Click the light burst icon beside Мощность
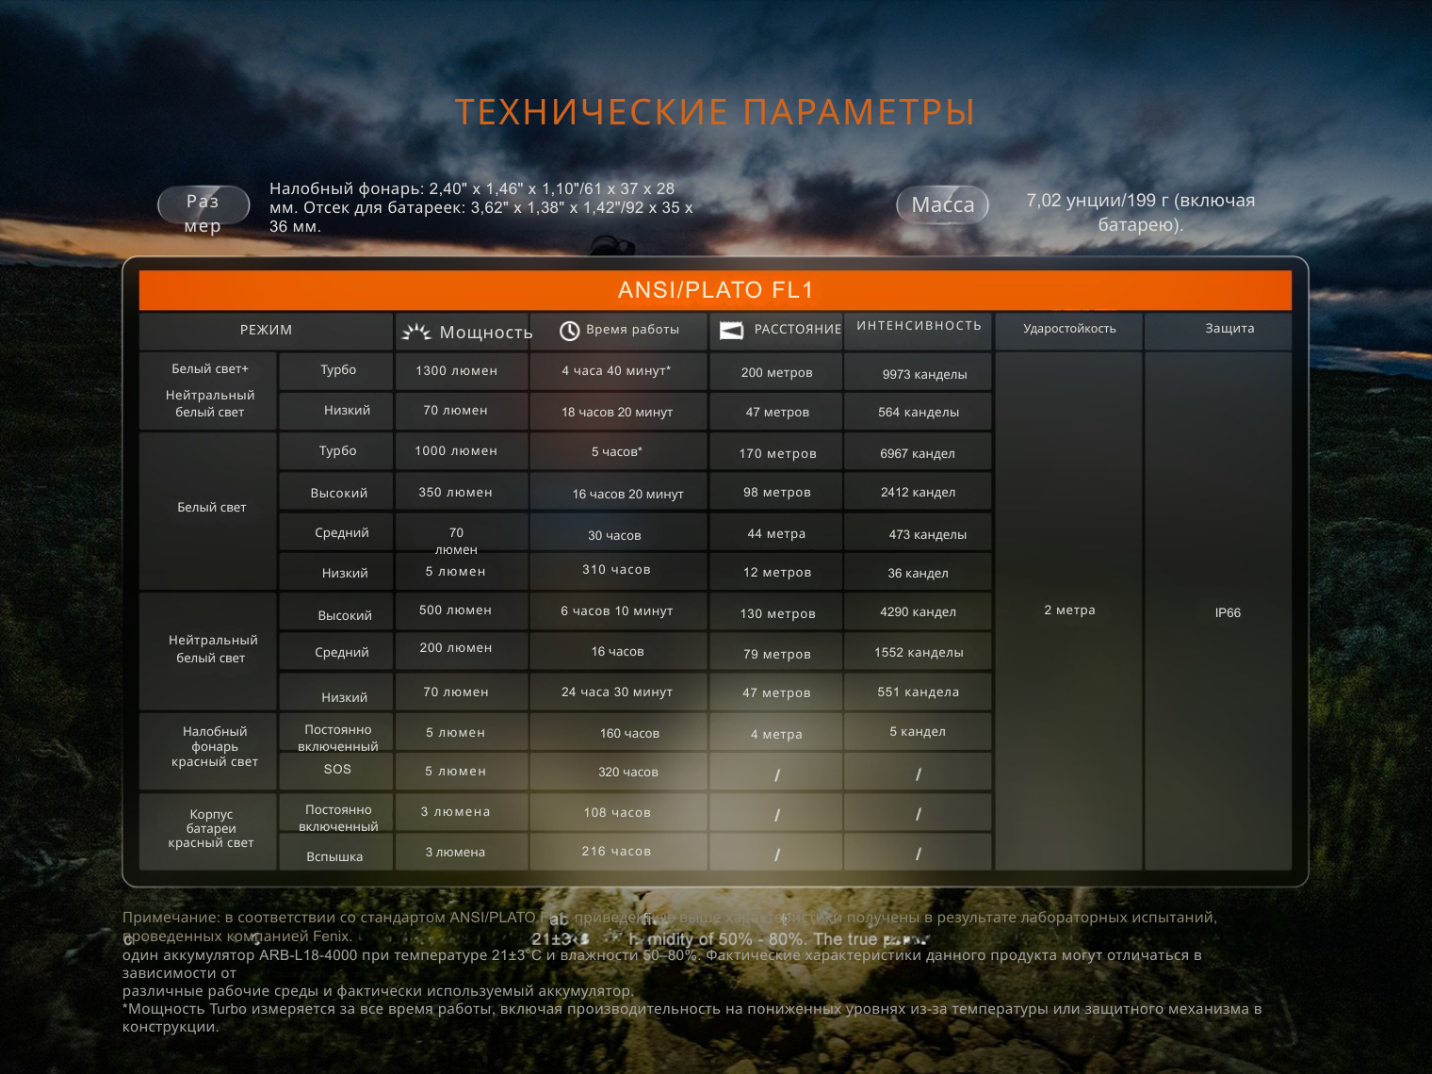The image size is (1432, 1074). pos(415,332)
